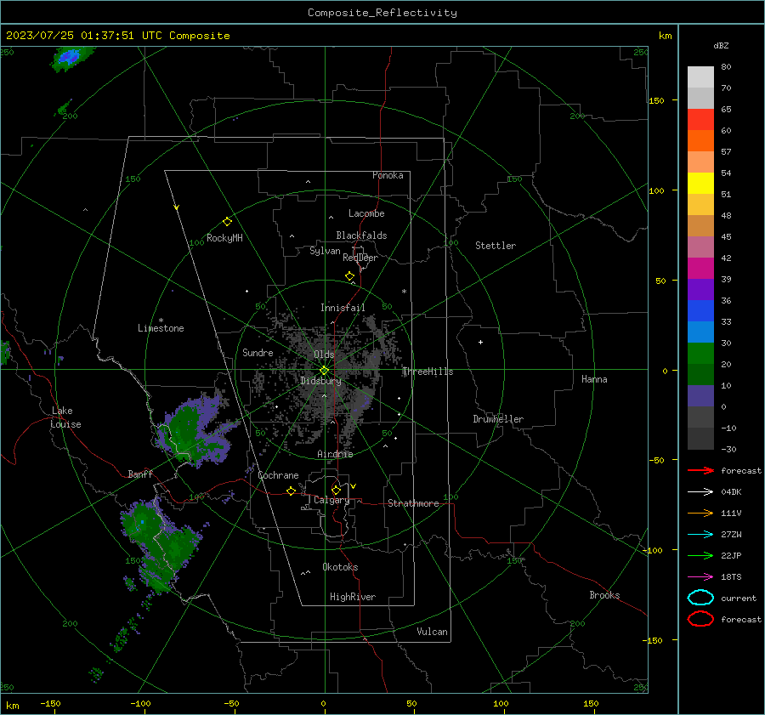This screenshot has height=715, width=765.
Task: Click the bright green swatch below 30 dBZ
Action: [x=700, y=353]
